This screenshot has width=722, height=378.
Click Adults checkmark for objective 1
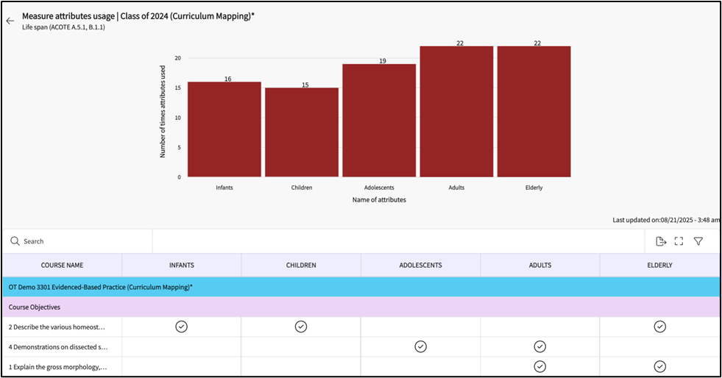539,366
